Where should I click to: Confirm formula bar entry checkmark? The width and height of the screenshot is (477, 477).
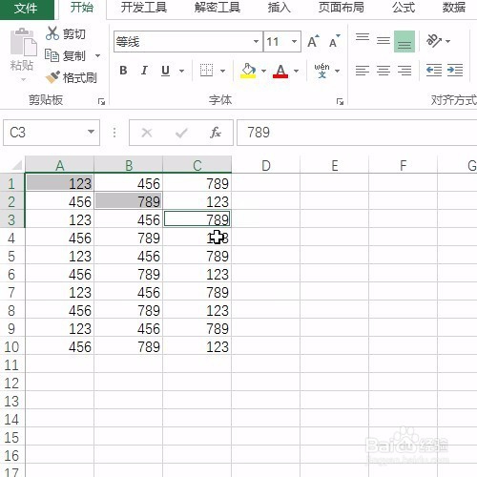pos(181,133)
